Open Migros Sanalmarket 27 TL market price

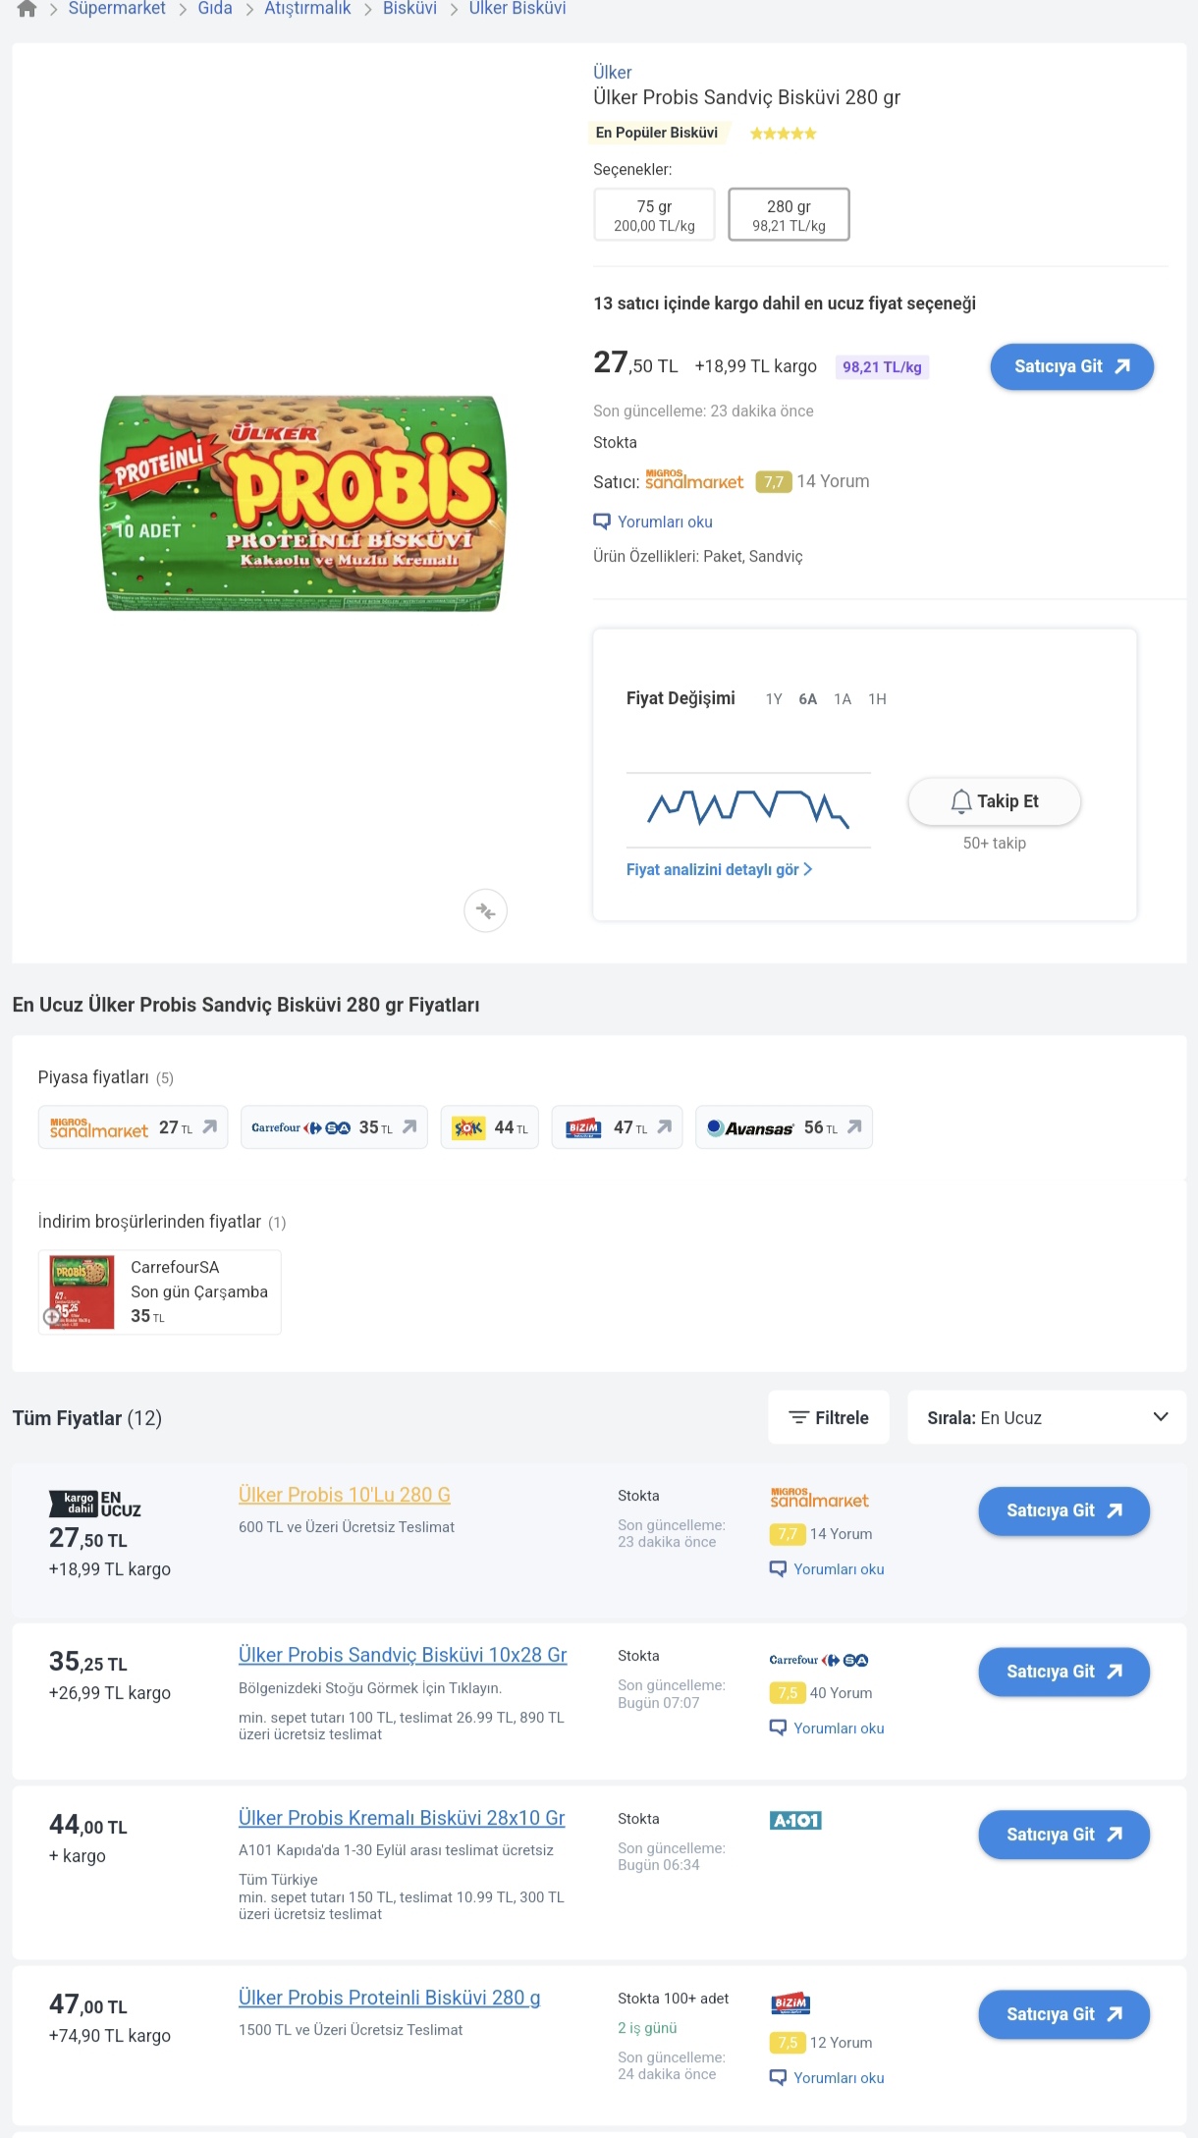pos(133,1127)
